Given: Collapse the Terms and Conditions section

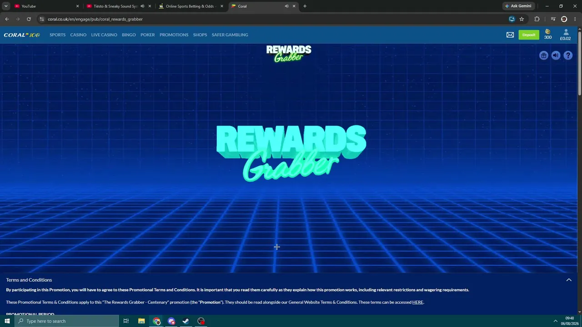Looking at the screenshot, I should 569,280.
